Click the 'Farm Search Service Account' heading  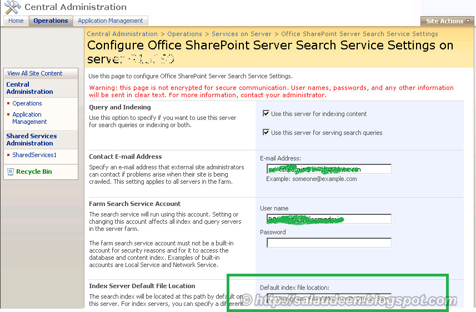135,204
